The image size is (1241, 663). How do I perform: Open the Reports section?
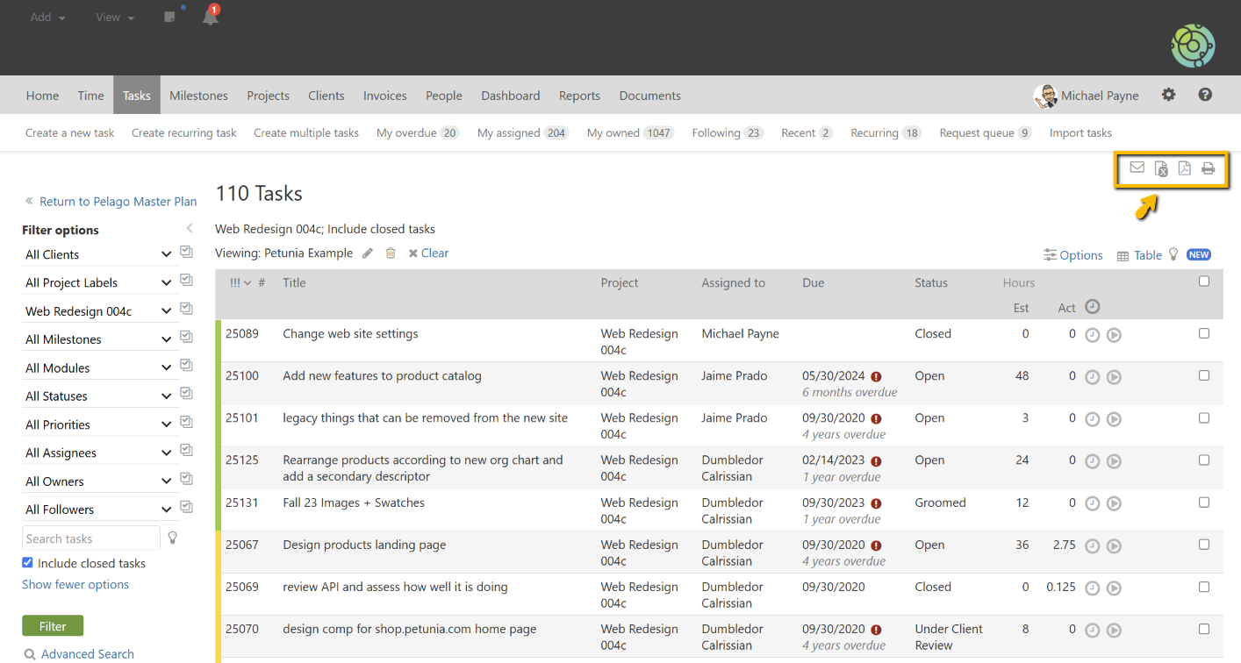579,95
